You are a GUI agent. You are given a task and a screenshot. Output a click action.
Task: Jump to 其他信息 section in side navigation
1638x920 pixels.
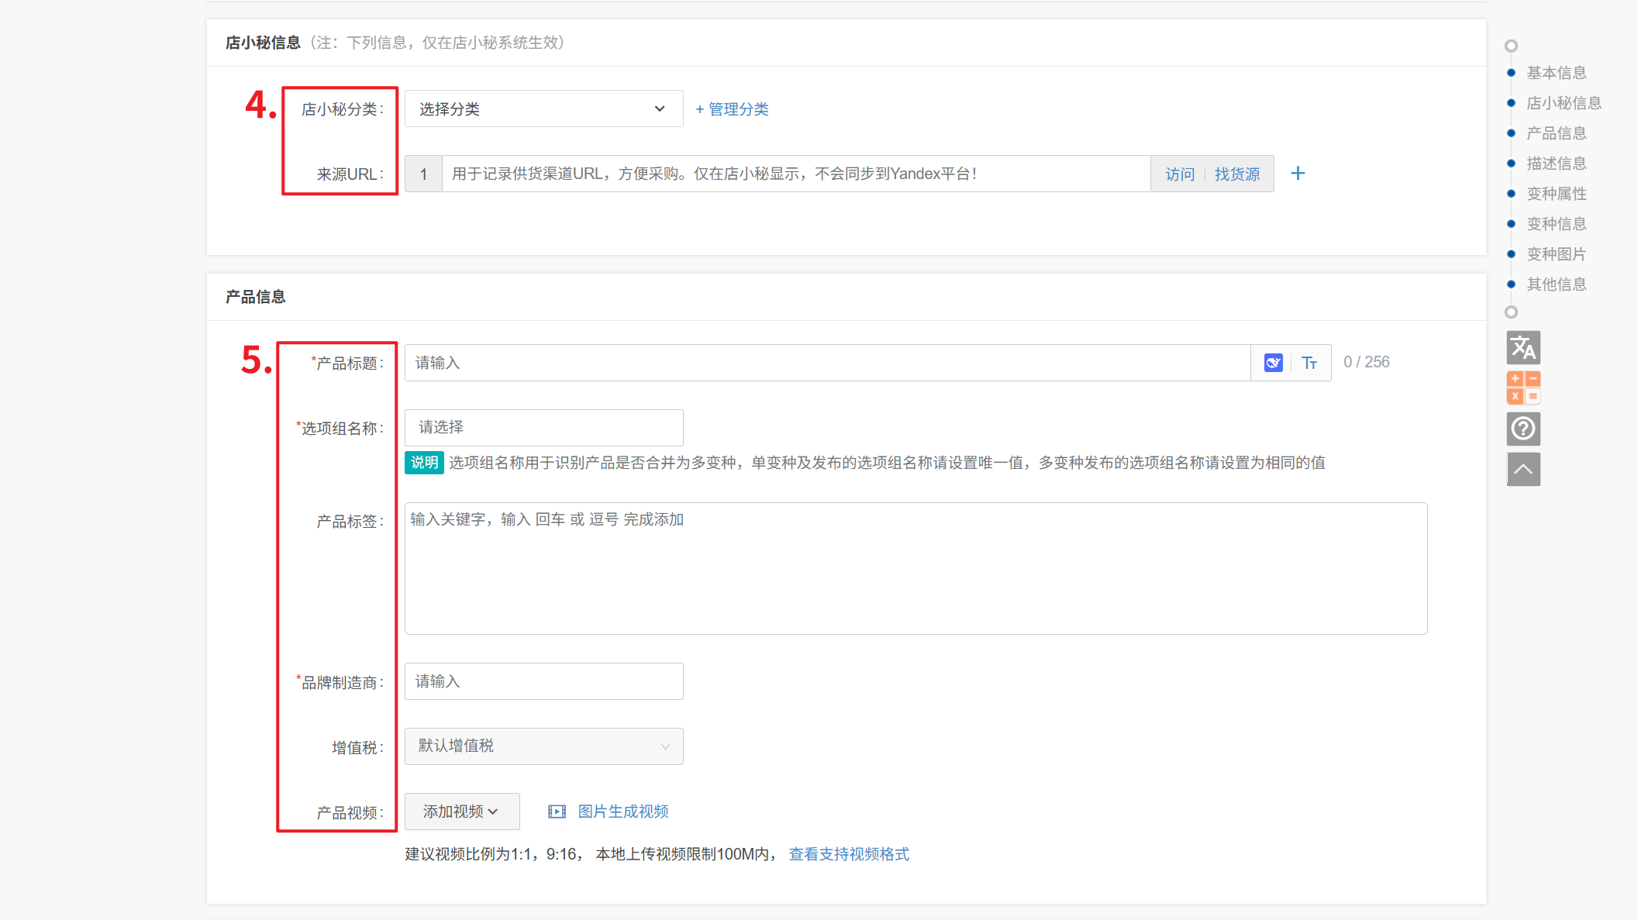click(x=1556, y=284)
